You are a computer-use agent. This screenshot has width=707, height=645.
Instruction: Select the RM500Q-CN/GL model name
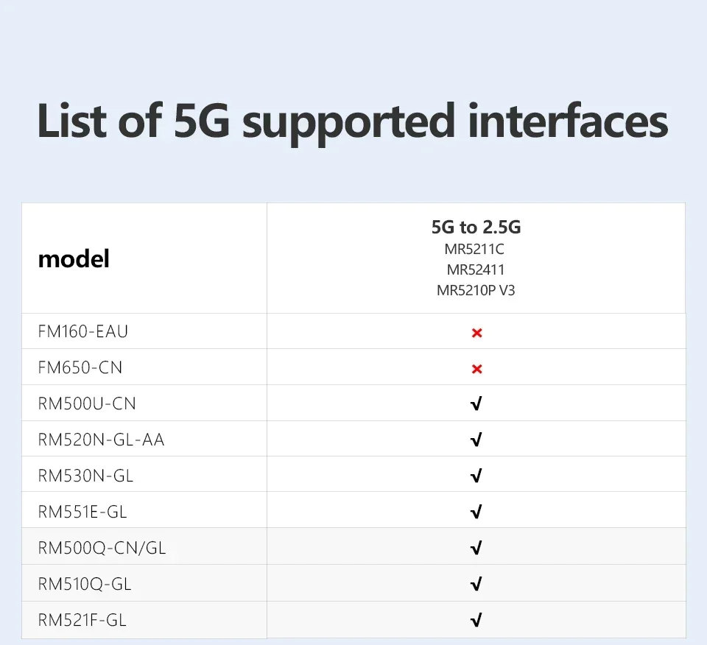pyautogui.click(x=108, y=548)
